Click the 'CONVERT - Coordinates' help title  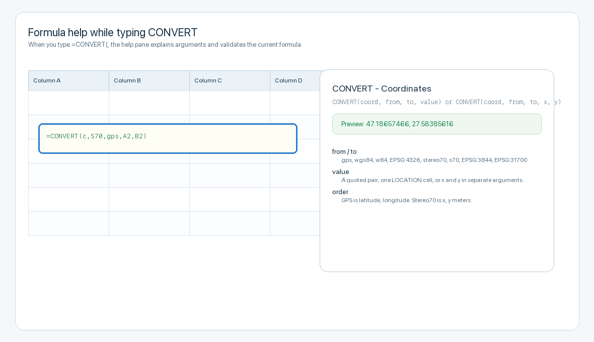tap(382, 89)
